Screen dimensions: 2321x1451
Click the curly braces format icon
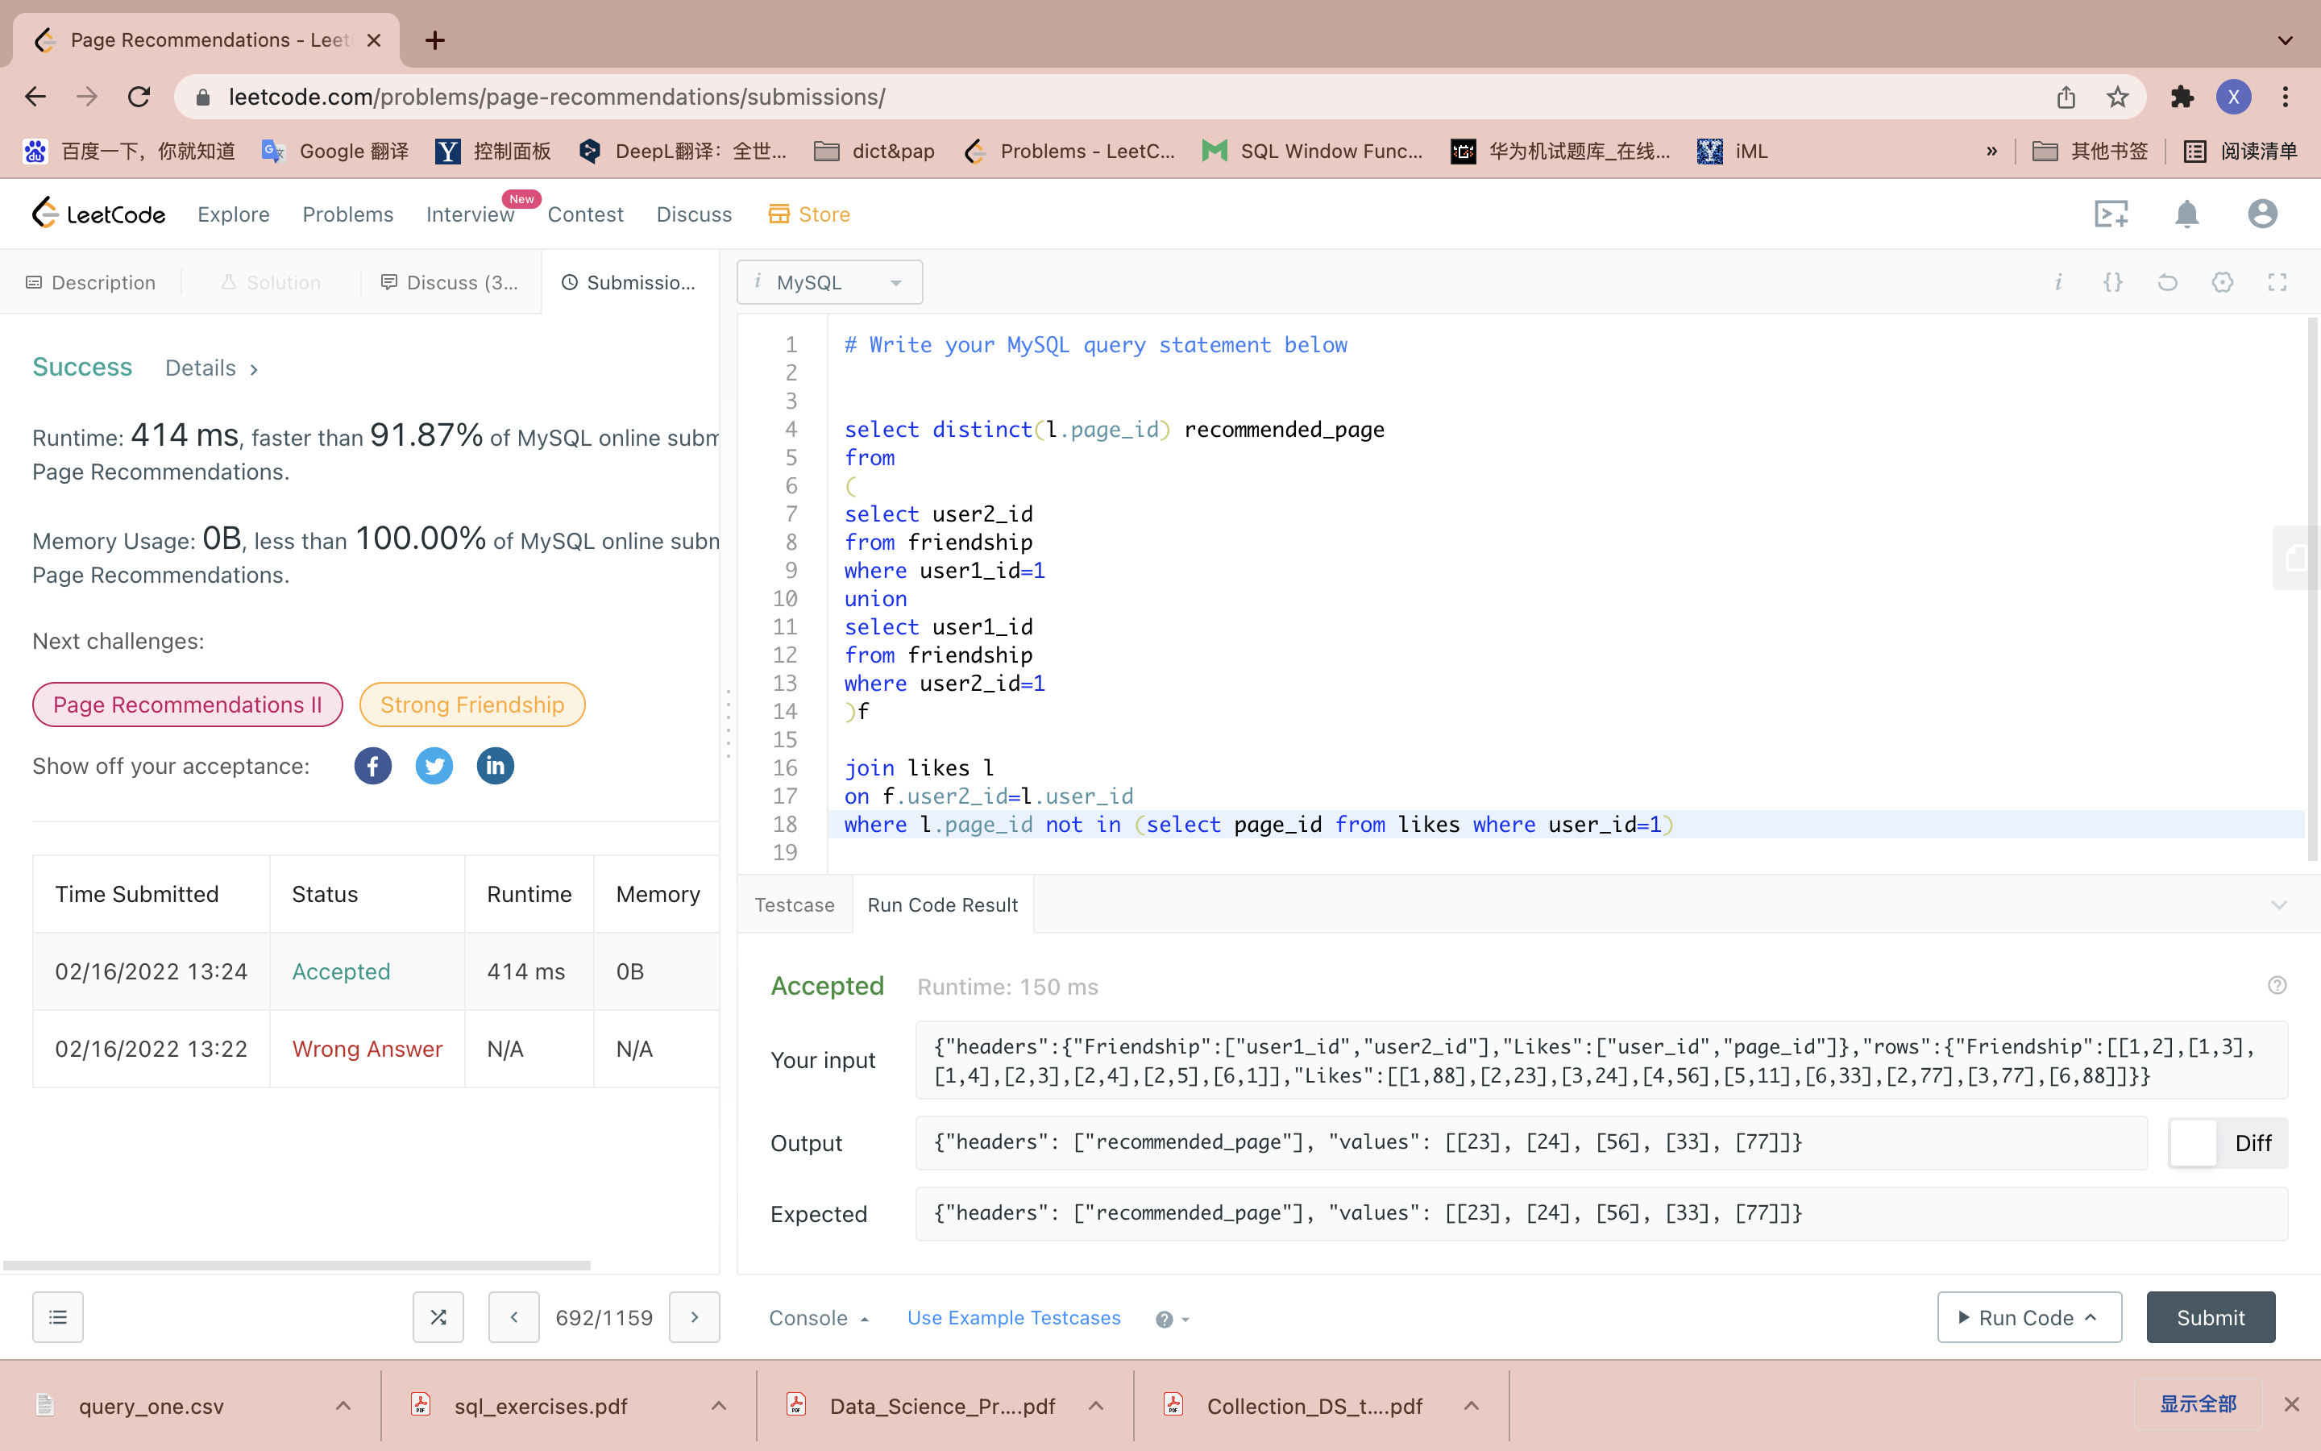pyautogui.click(x=2112, y=282)
